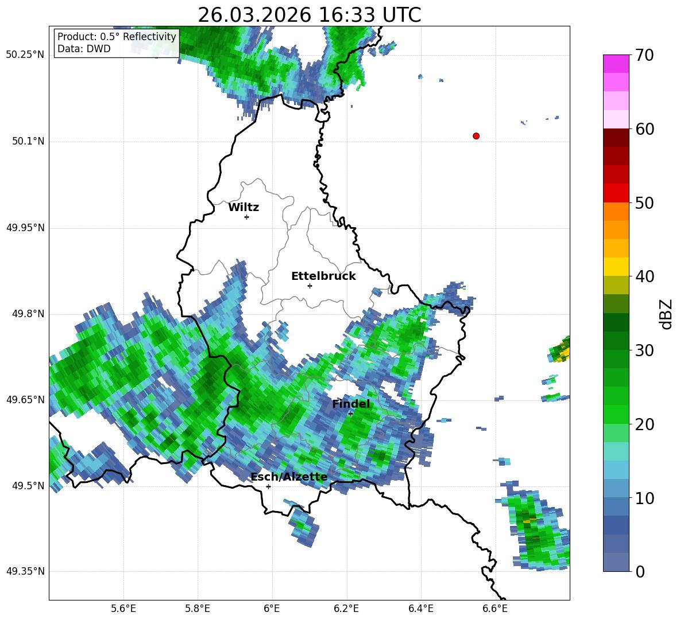Click the 50.25°N latitude label
The height and width of the screenshot is (620, 680).
(25, 55)
